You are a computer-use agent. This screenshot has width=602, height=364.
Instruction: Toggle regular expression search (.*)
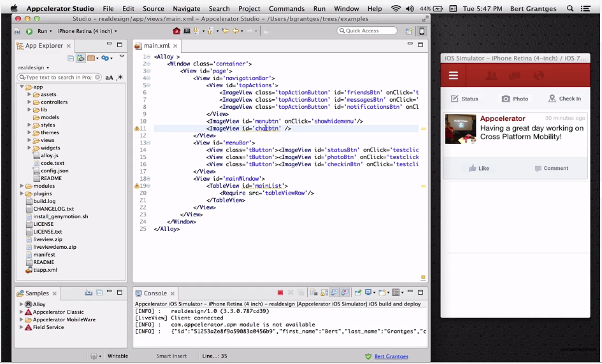pos(120,78)
